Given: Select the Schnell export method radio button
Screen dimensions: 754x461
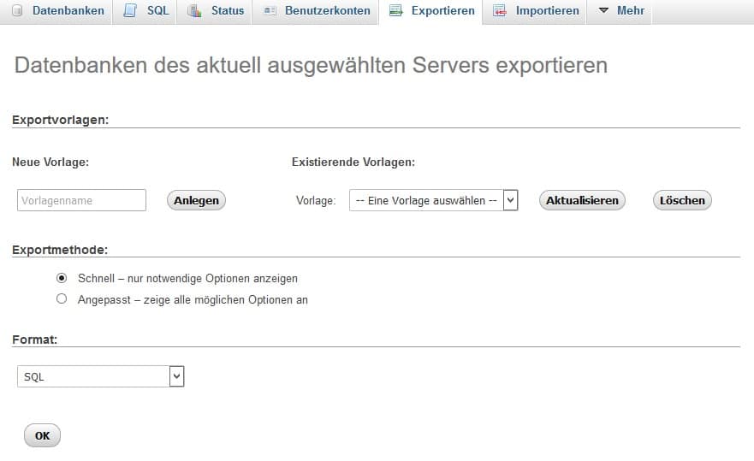Looking at the screenshot, I should tap(61, 278).
